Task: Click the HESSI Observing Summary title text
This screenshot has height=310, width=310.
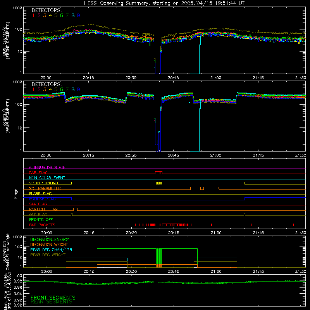Action: [164, 3]
